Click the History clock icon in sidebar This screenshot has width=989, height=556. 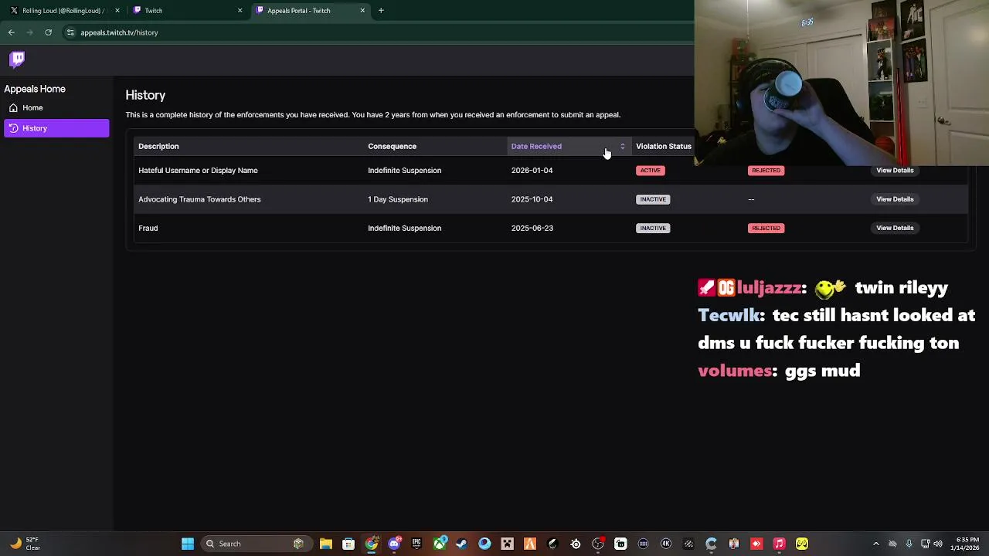(x=13, y=128)
